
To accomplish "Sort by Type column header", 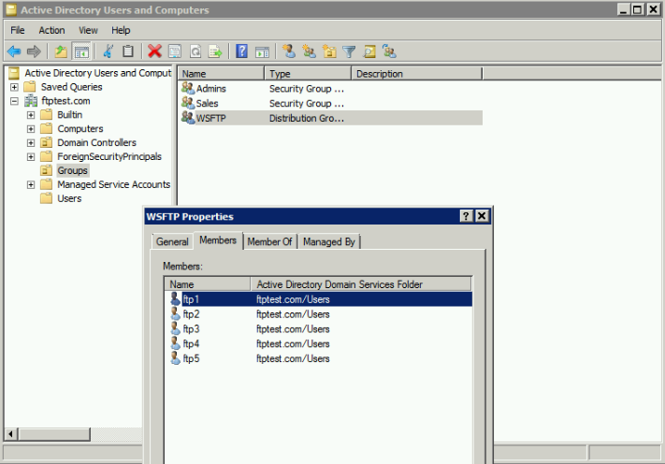I will (308, 73).
